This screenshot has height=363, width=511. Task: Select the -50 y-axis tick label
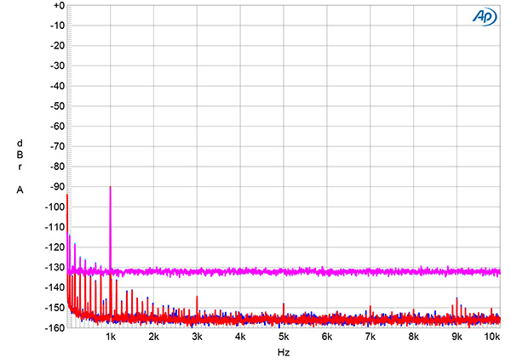(x=55, y=106)
